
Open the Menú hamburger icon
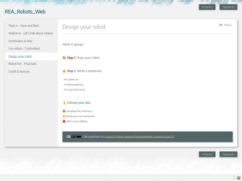(220, 25)
